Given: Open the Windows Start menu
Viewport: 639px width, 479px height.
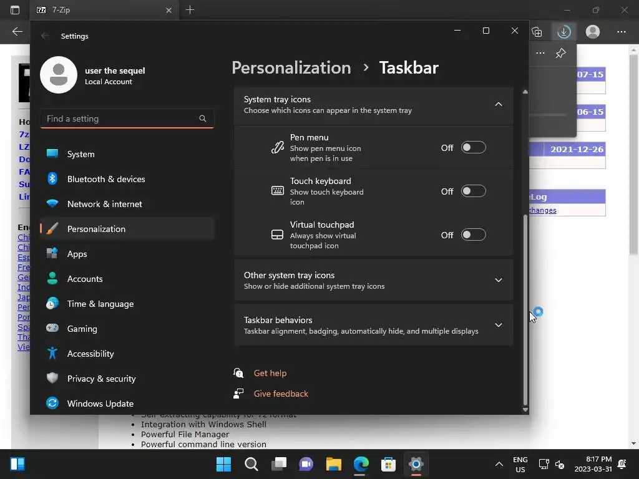Looking at the screenshot, I should coord(223,464).
